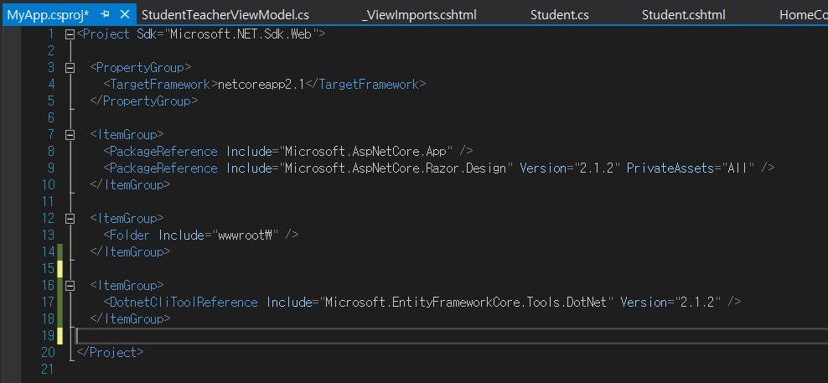The width and height of the screenshot is (828, 383).
Task: Select the partially visible HomeCo tab
Action: (802, 15)
